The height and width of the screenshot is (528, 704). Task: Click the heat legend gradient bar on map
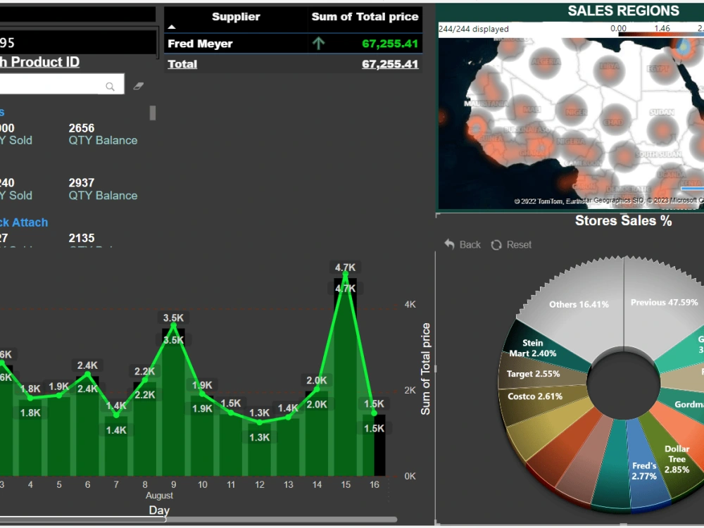(660, 34)
